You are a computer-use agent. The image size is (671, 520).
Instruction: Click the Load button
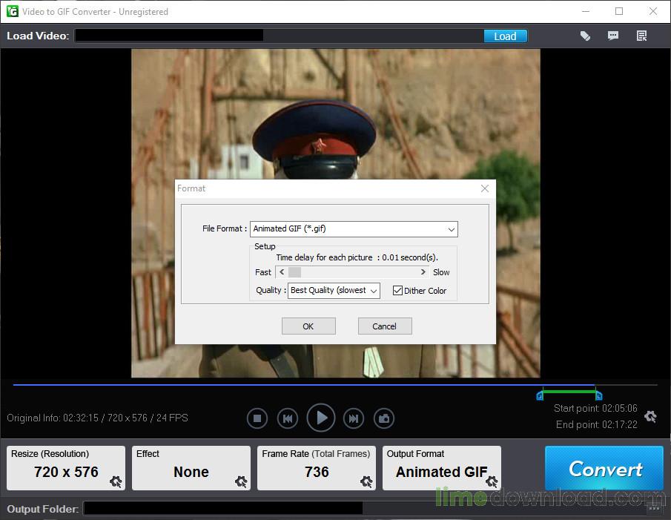[505, 35]
